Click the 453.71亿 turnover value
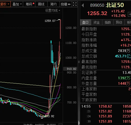This screenshot has width=131, height=125. (x=123, y=56)
